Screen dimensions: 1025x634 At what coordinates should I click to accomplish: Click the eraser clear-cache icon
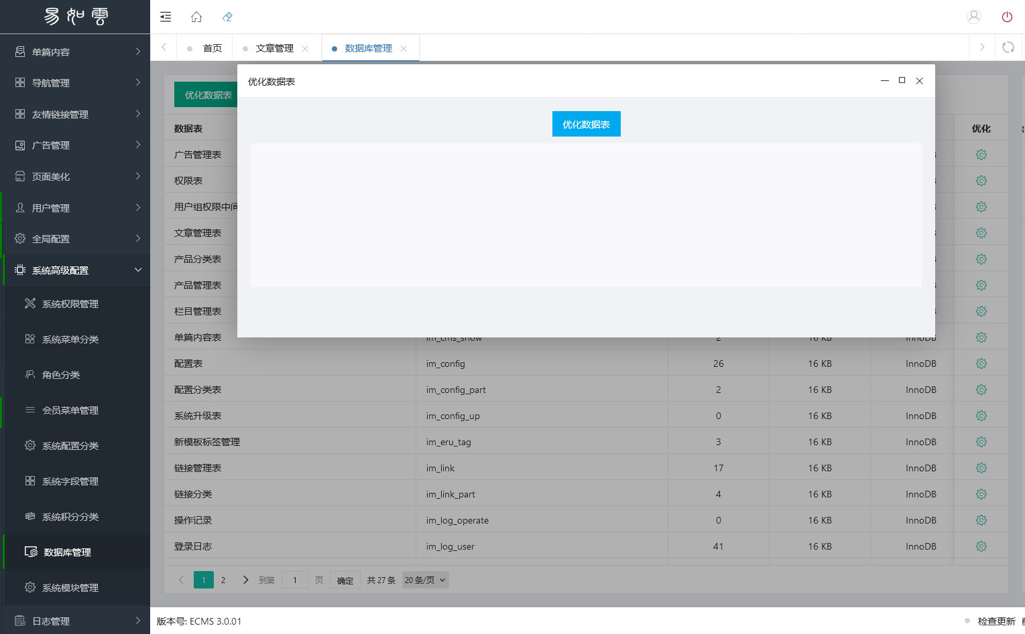click(227, 17)
